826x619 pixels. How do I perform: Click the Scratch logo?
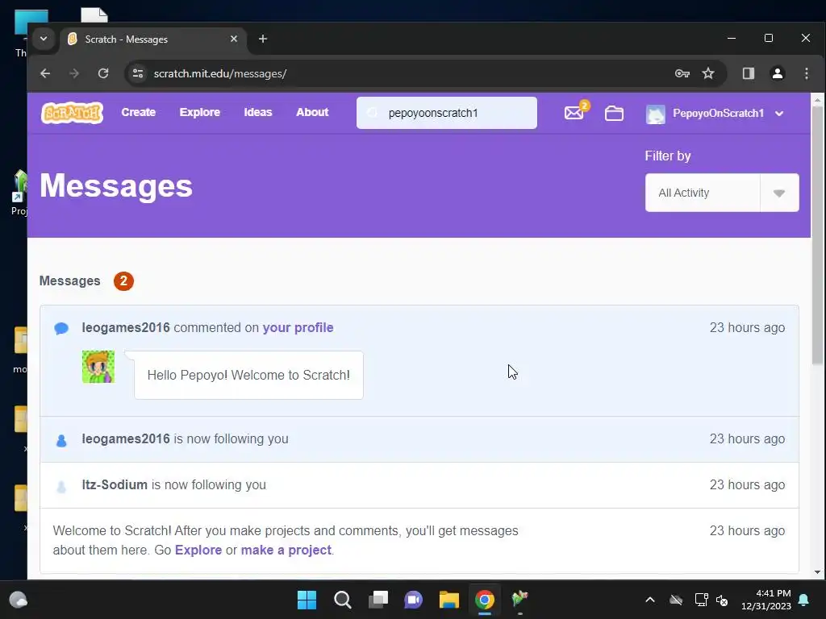click(x=72, y=113)
